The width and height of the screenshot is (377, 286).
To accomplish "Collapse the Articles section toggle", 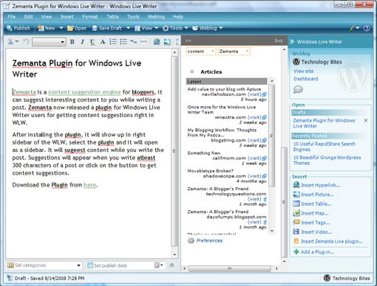I will click(192, 71).
